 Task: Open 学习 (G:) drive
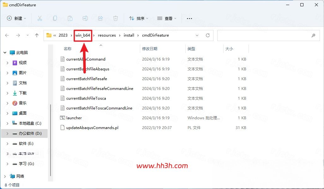coord(26,164)
